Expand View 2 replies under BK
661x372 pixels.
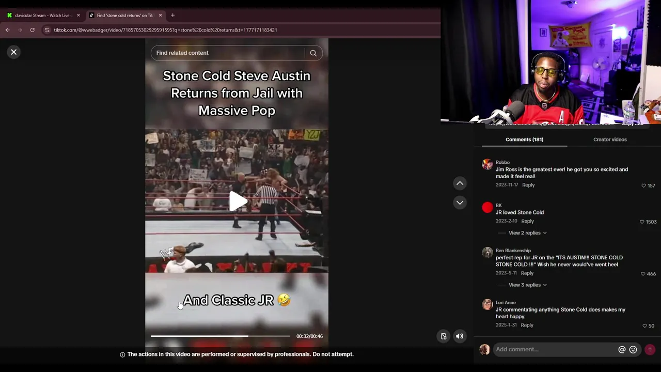click(x=527, y=233)
